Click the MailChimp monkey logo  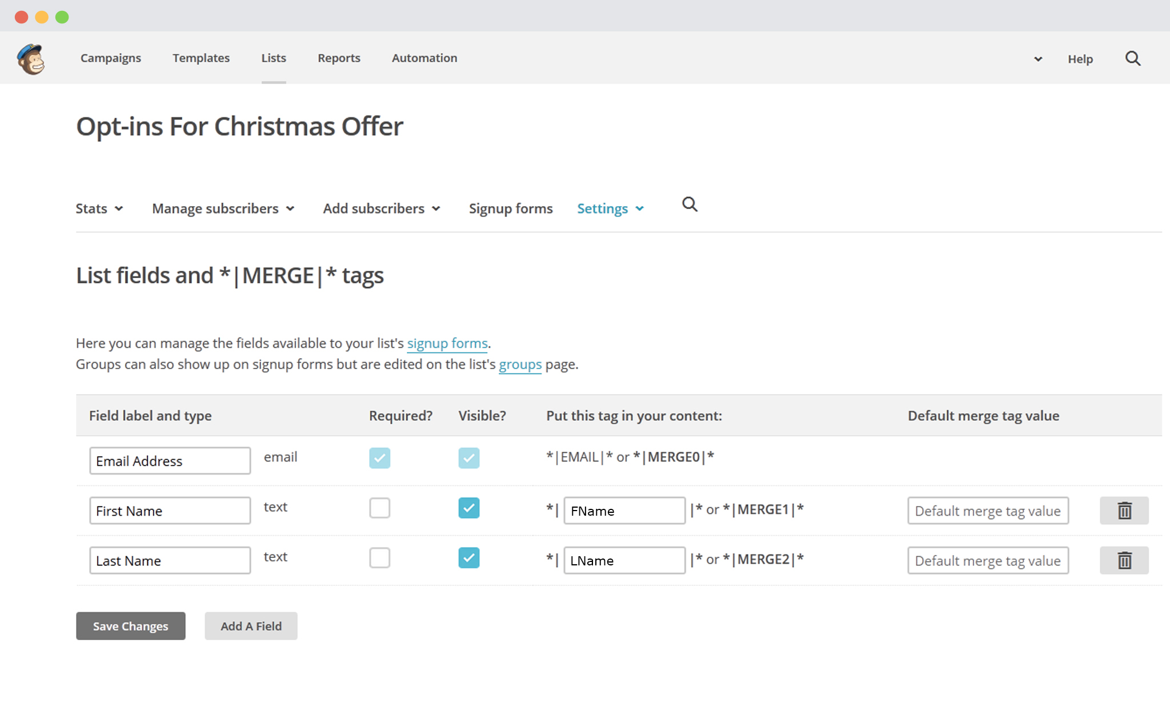[x=31, y=59]
